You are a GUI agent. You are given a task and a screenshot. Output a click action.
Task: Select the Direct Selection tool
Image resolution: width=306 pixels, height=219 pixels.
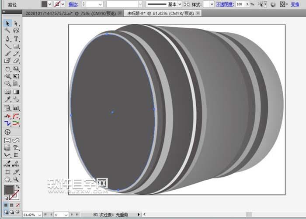(x=16, y=23)
